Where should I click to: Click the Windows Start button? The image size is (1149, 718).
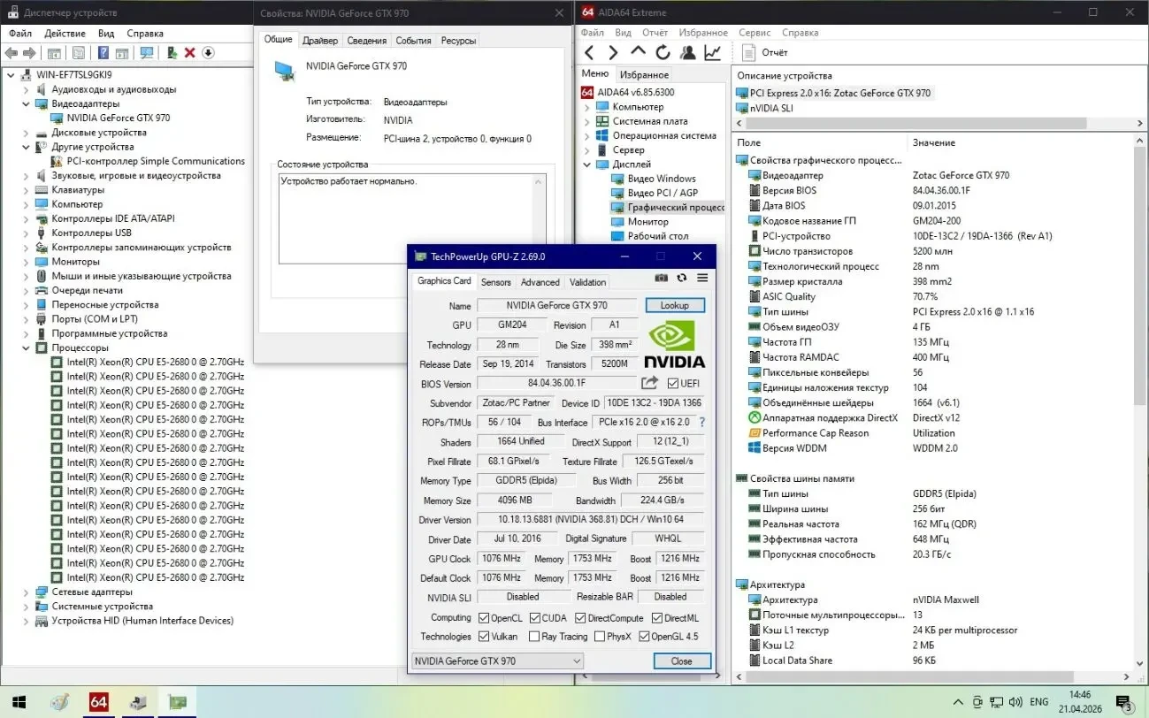tap(18, 703)
